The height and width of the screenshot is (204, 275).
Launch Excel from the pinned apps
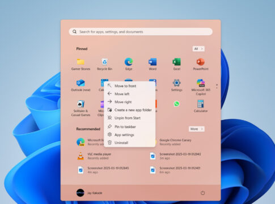[177, 64]
